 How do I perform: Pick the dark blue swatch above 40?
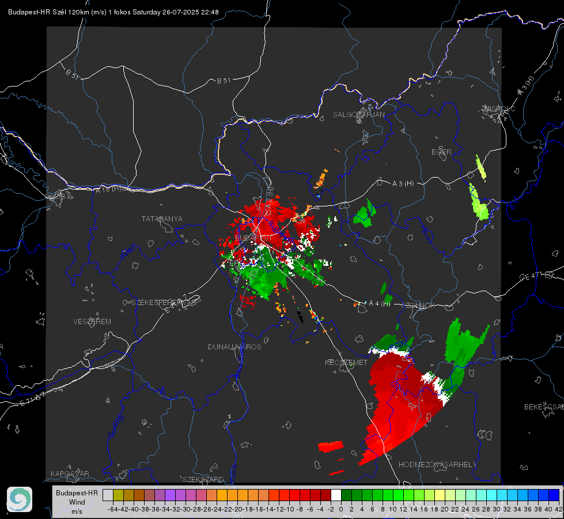(554, 495)
